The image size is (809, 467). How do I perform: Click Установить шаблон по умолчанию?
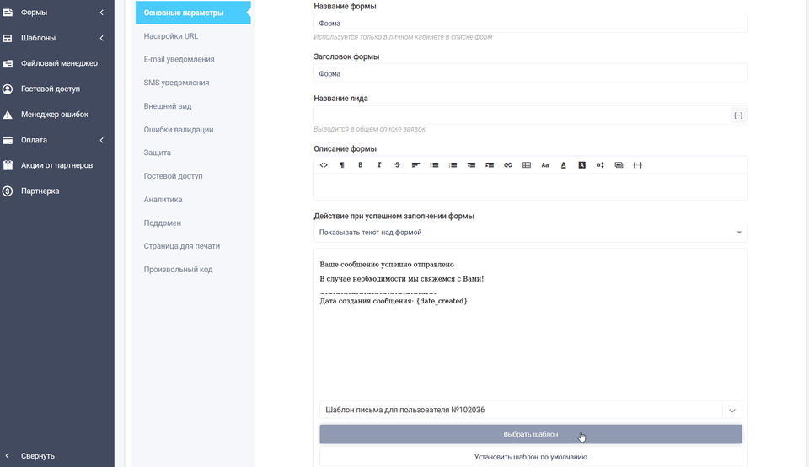pos(530,457)
